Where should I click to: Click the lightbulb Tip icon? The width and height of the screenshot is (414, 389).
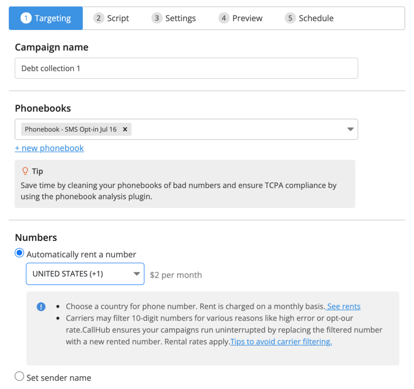pos(25,171)
